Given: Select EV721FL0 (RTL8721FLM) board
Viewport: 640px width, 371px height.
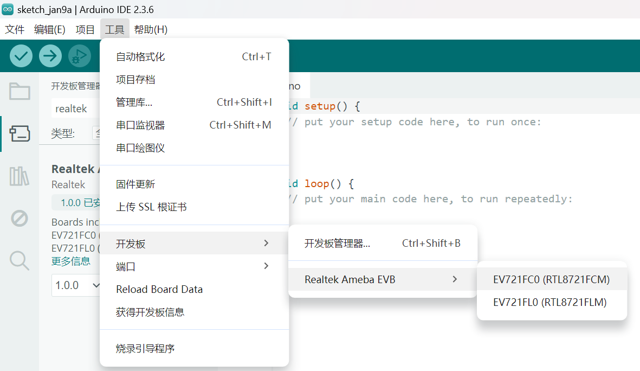Looking at the screenshot, I should 550,302.
